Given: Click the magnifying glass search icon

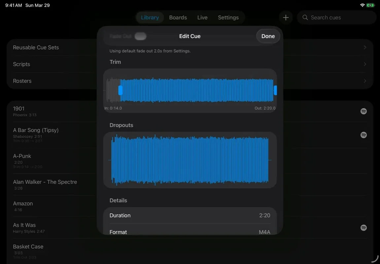Looking at the screenshot, I should [305, 17].
